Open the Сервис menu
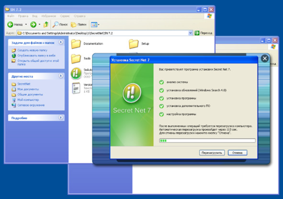Screen dimensions: 283x199 [65, 16]
